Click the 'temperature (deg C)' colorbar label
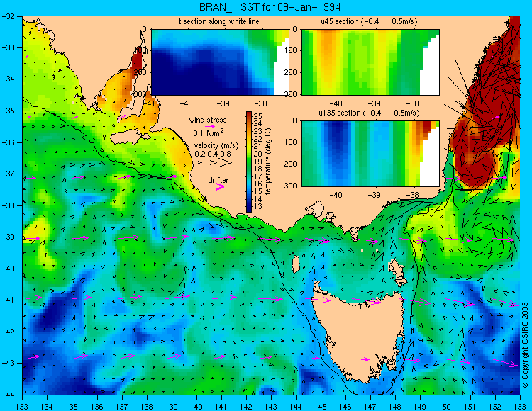Viewport: 532px width, 411px height. pyautogui.click(x=268, y=162)
